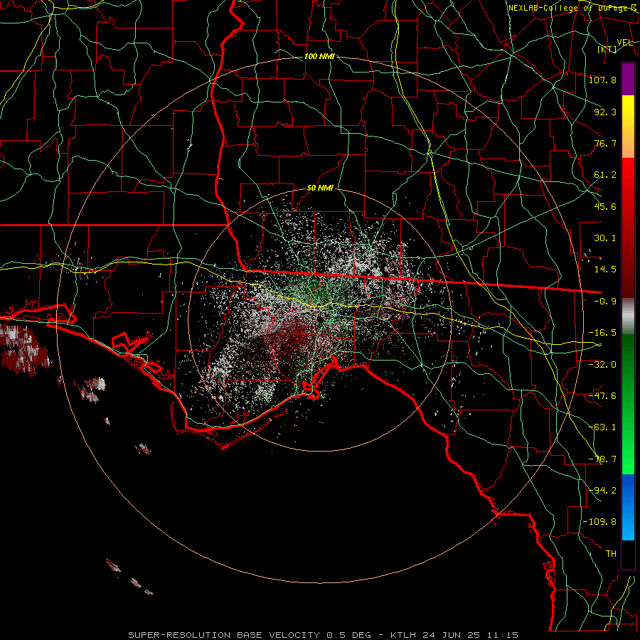Image resolution: width=640 pixels, height=640 pixels.
Task: Click the NEXLAB-College of DuPage watermark text
Action: pyautogui.click(x=572, y=8)
